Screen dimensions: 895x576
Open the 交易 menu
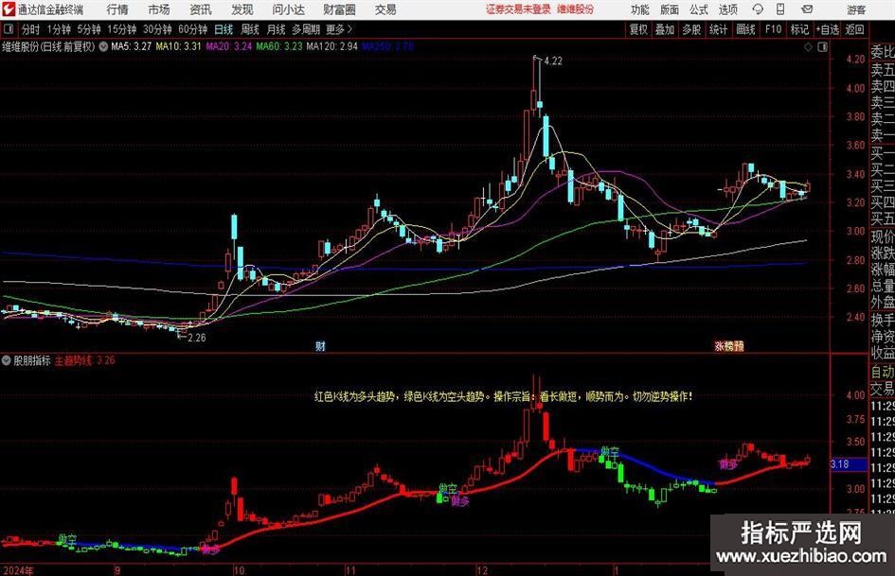(x=385, y=9)
